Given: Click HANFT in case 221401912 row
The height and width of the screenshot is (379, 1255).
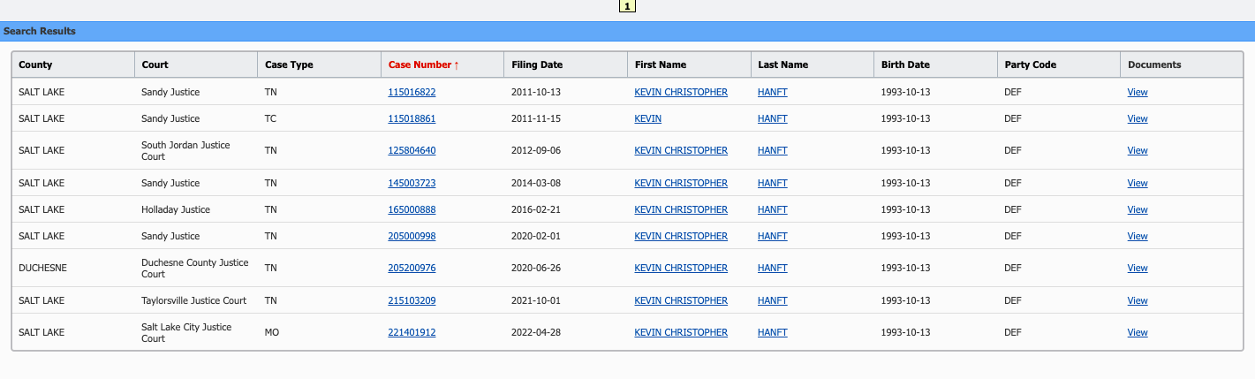Looking at the screenshot, I should 772,332.
